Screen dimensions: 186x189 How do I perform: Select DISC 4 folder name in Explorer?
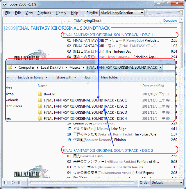(x=85, y=119)
